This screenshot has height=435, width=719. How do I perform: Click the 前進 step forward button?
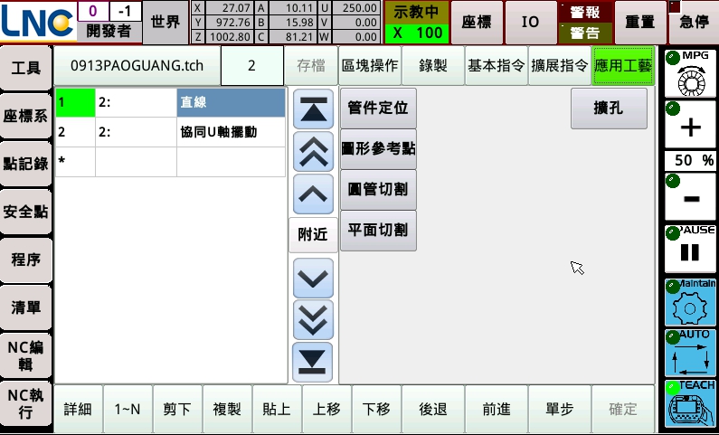[497, 409]
